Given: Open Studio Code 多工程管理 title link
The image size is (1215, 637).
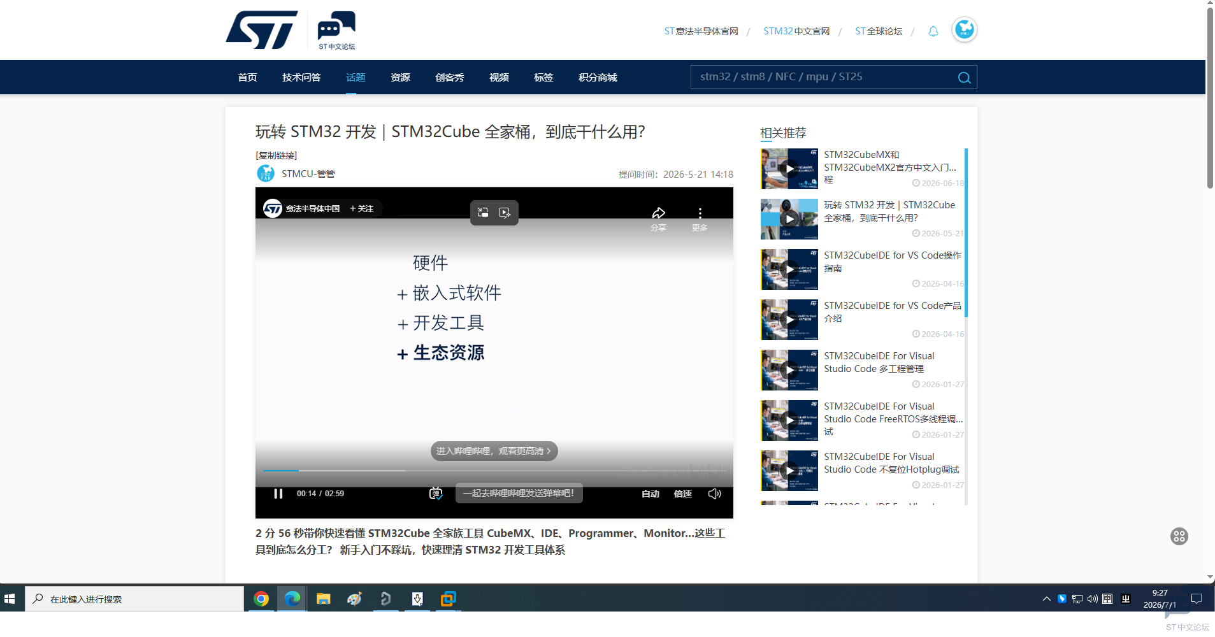Looking at the screenshot, I should pyautogui.click(x=879, y=362).
